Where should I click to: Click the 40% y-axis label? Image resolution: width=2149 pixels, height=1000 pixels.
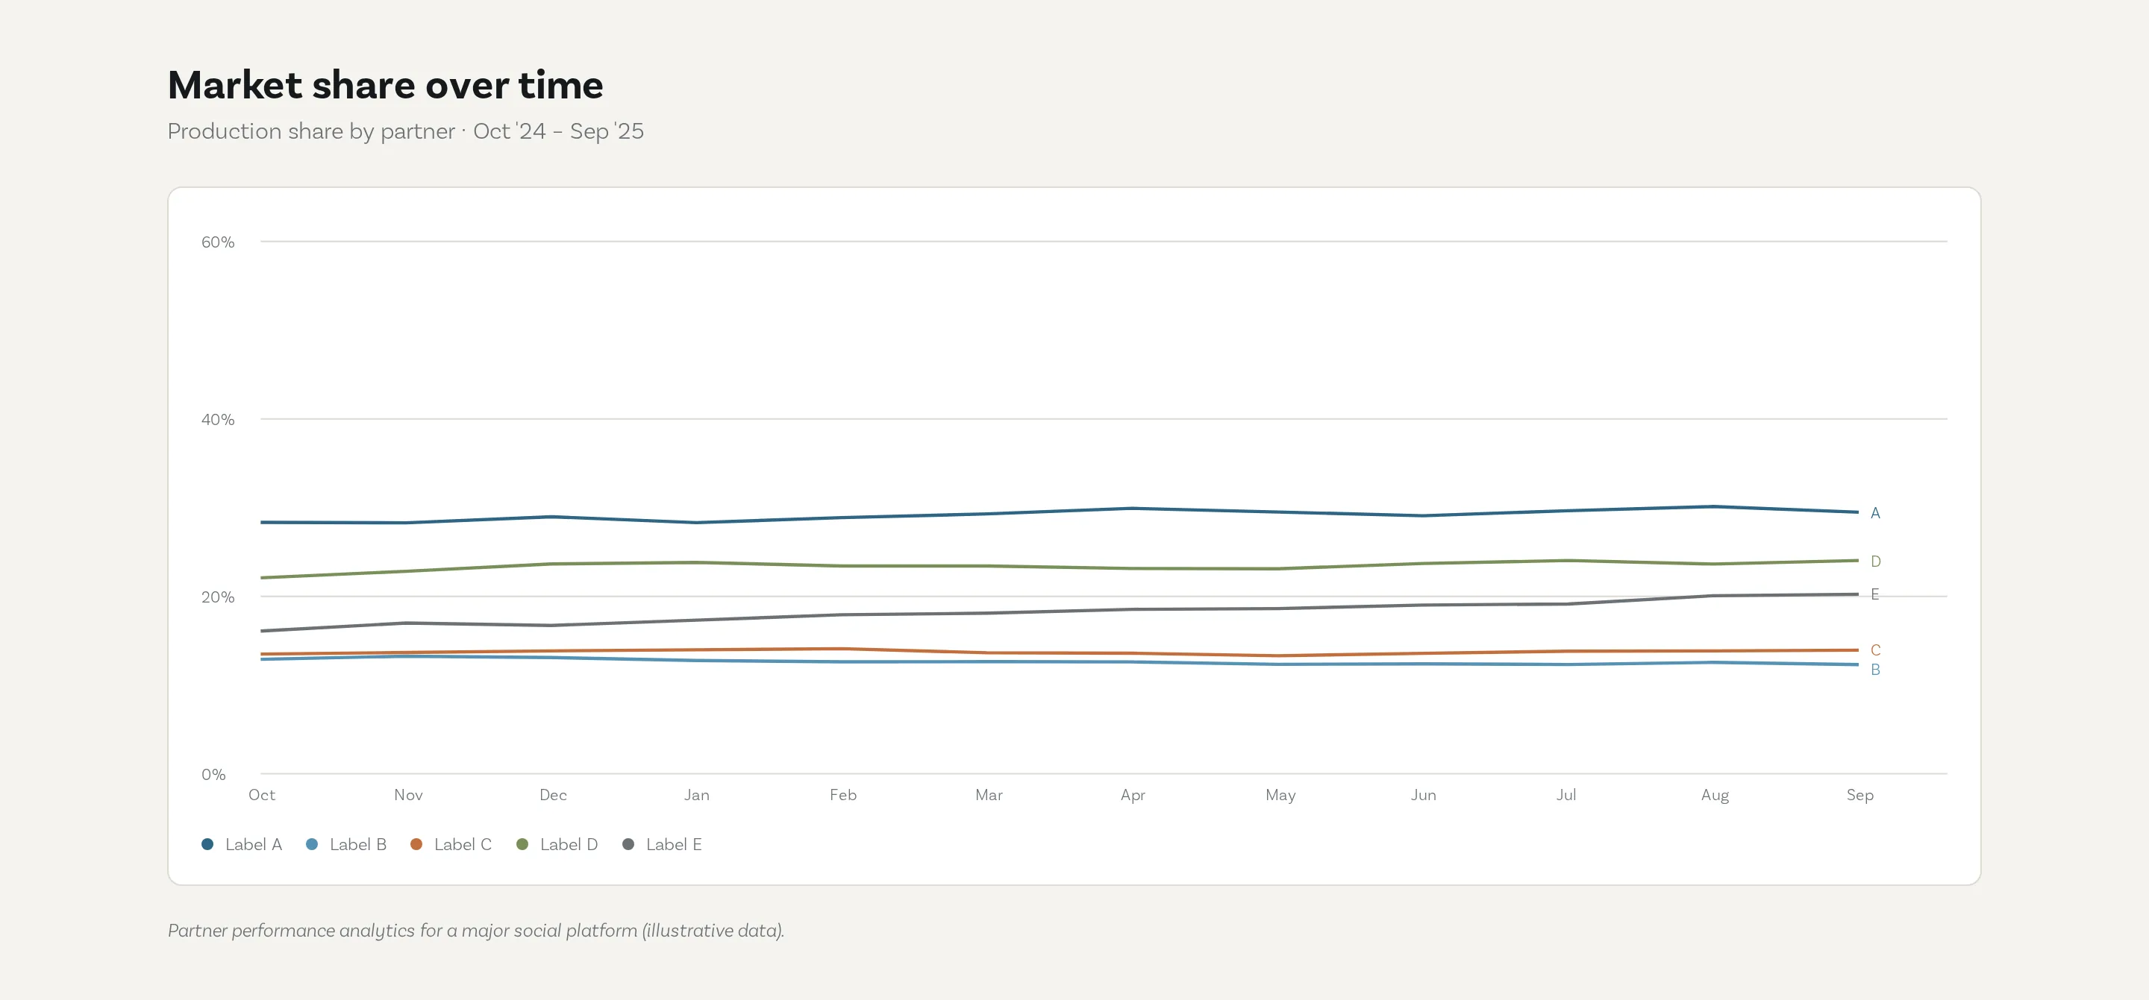218,420
